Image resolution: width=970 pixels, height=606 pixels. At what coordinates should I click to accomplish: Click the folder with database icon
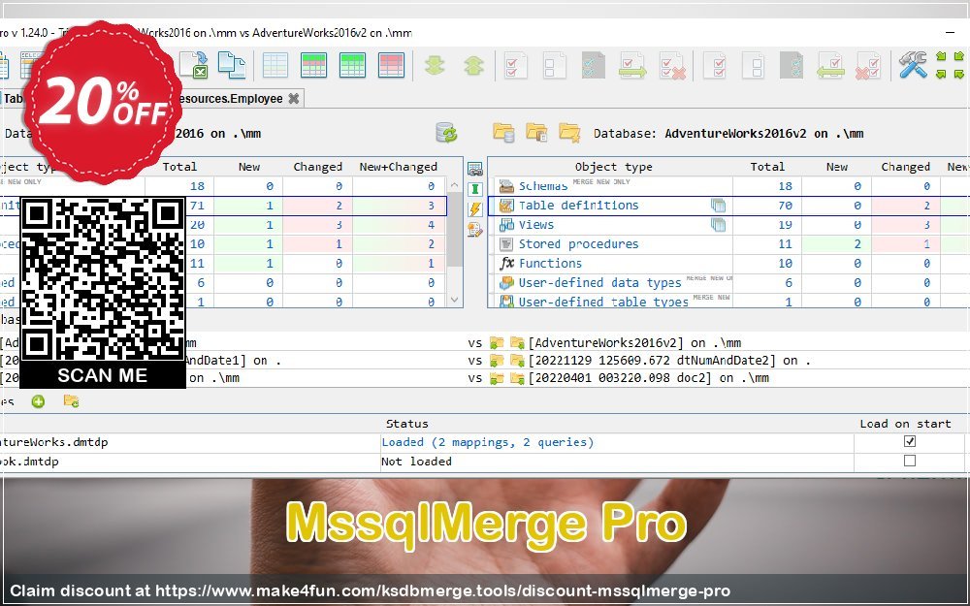coord(503,132)
